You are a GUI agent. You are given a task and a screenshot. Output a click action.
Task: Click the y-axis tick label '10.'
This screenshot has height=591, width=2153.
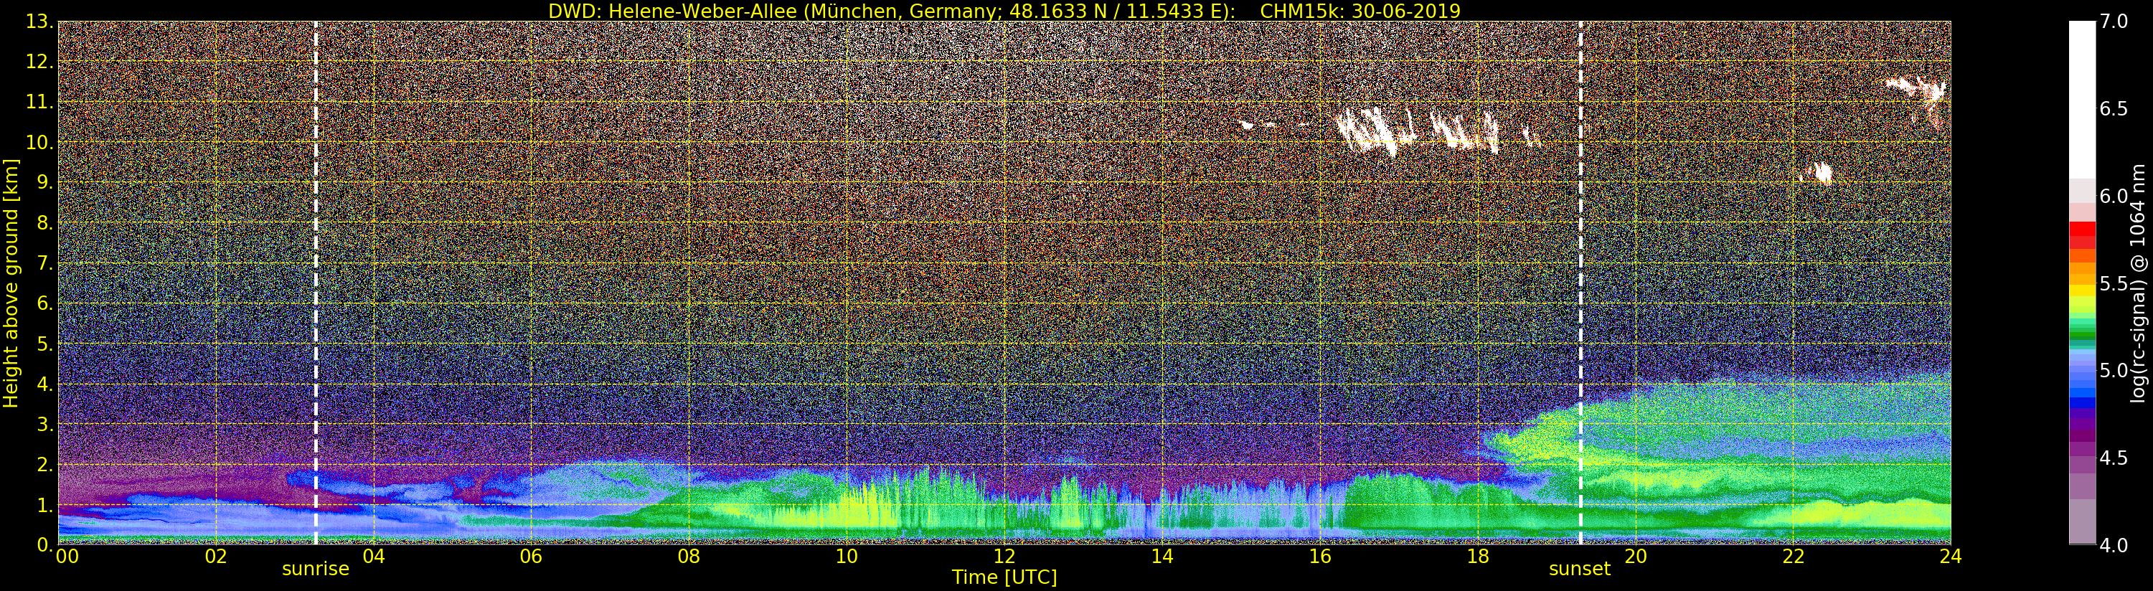click(x=39, y=142)
